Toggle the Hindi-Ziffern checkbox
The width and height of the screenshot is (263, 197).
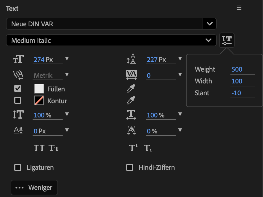click(130, 168)
